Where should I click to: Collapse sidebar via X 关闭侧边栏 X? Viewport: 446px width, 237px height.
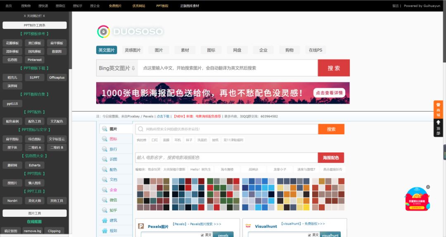[x=34, y=16]
